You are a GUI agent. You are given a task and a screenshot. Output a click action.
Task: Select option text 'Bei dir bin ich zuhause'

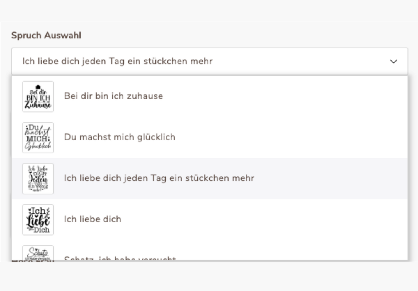[x=113, y=96]
